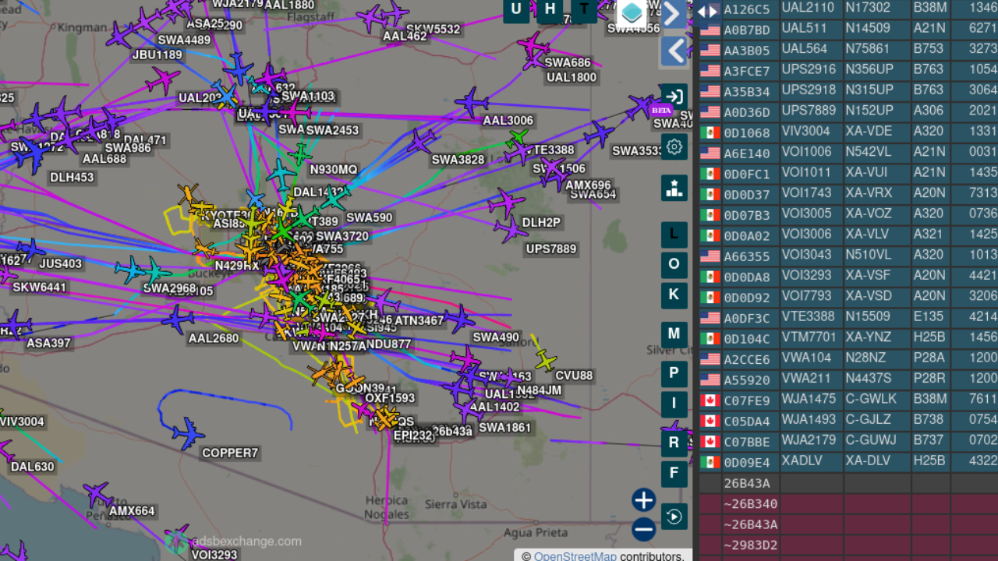Click the Mexico flag beside VOI7793
This screenshot has width=998, height=561.
pos(710,297)
